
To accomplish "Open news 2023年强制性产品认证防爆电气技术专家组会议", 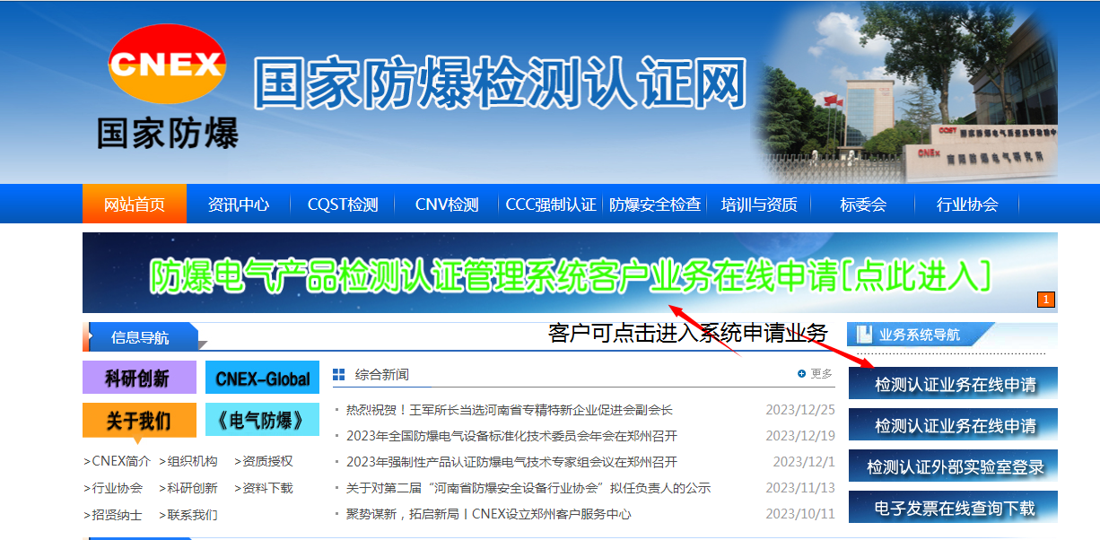I will 511,462.
